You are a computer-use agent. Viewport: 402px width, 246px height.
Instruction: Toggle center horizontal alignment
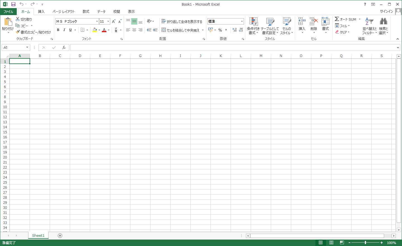click(134, 30)
